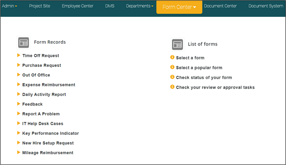Open Key Performance Indicator records

click(50, 133)
